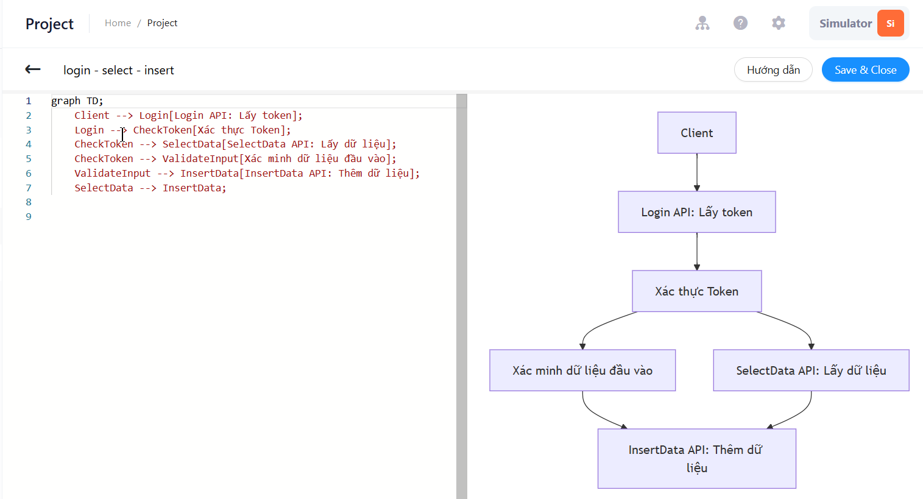Click line number 8 in editor

29,202
